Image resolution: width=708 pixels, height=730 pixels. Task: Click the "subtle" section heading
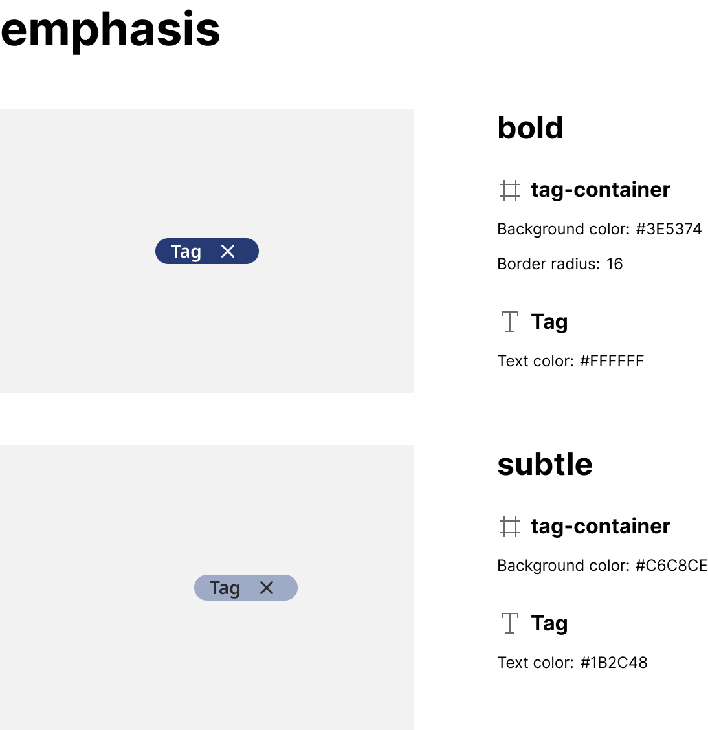click(544, 465)
